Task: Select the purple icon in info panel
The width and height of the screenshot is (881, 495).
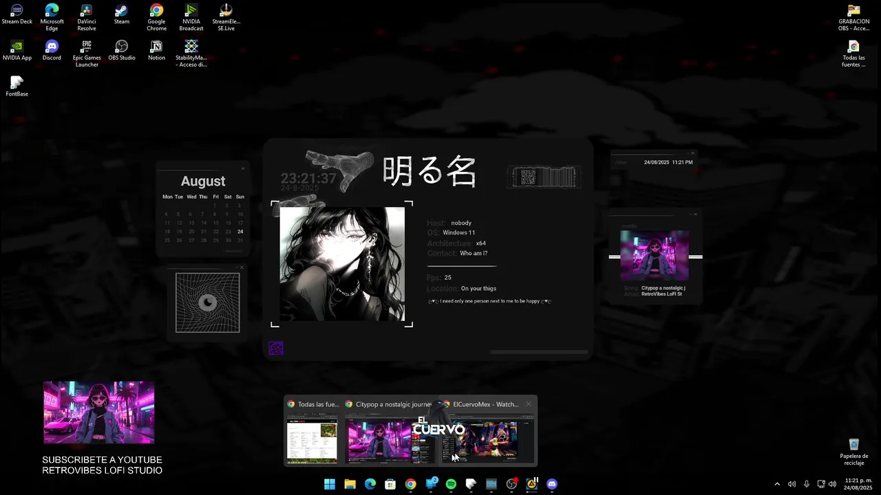Action: [x=276, y=349]
